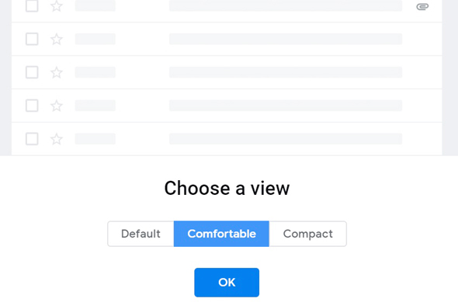Switch to the Compact view option

tap(308, 234)
